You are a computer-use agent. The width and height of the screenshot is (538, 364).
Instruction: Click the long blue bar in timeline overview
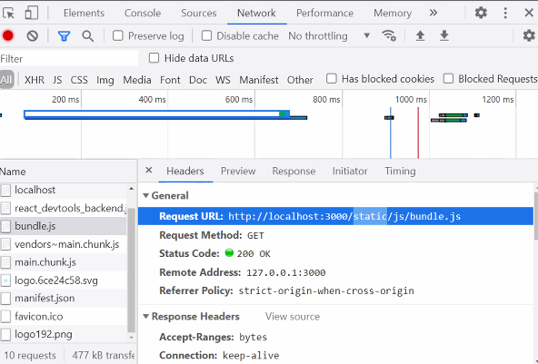coord(157,114)
